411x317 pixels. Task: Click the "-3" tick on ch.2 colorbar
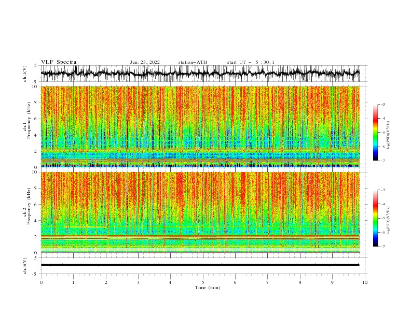(382, 190)
